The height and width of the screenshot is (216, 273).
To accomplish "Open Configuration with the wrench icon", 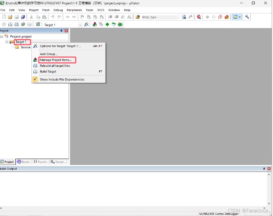I will click(x=247, y=17).
